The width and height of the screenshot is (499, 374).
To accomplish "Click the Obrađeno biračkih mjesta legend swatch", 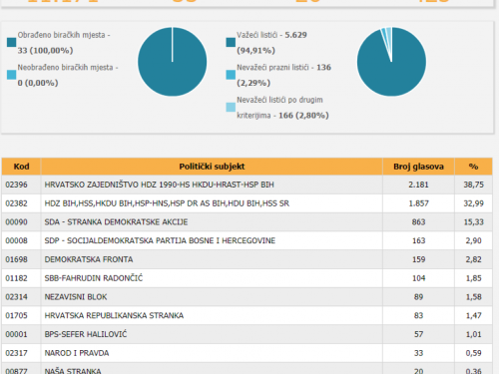I will [11, 43].
